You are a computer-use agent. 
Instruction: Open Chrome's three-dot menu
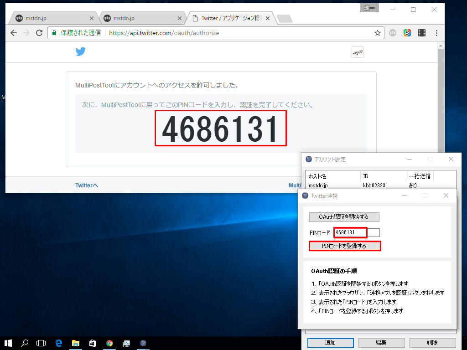point(436,33)
